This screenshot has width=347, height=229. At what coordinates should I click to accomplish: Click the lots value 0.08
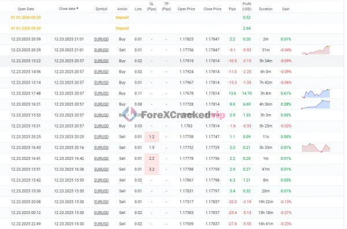(x=138, y=104)
